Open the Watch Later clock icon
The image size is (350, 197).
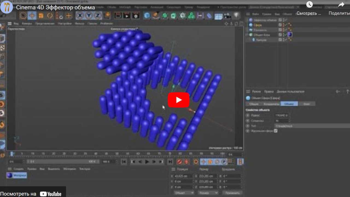pyautogui.click(x=309, y=5)
